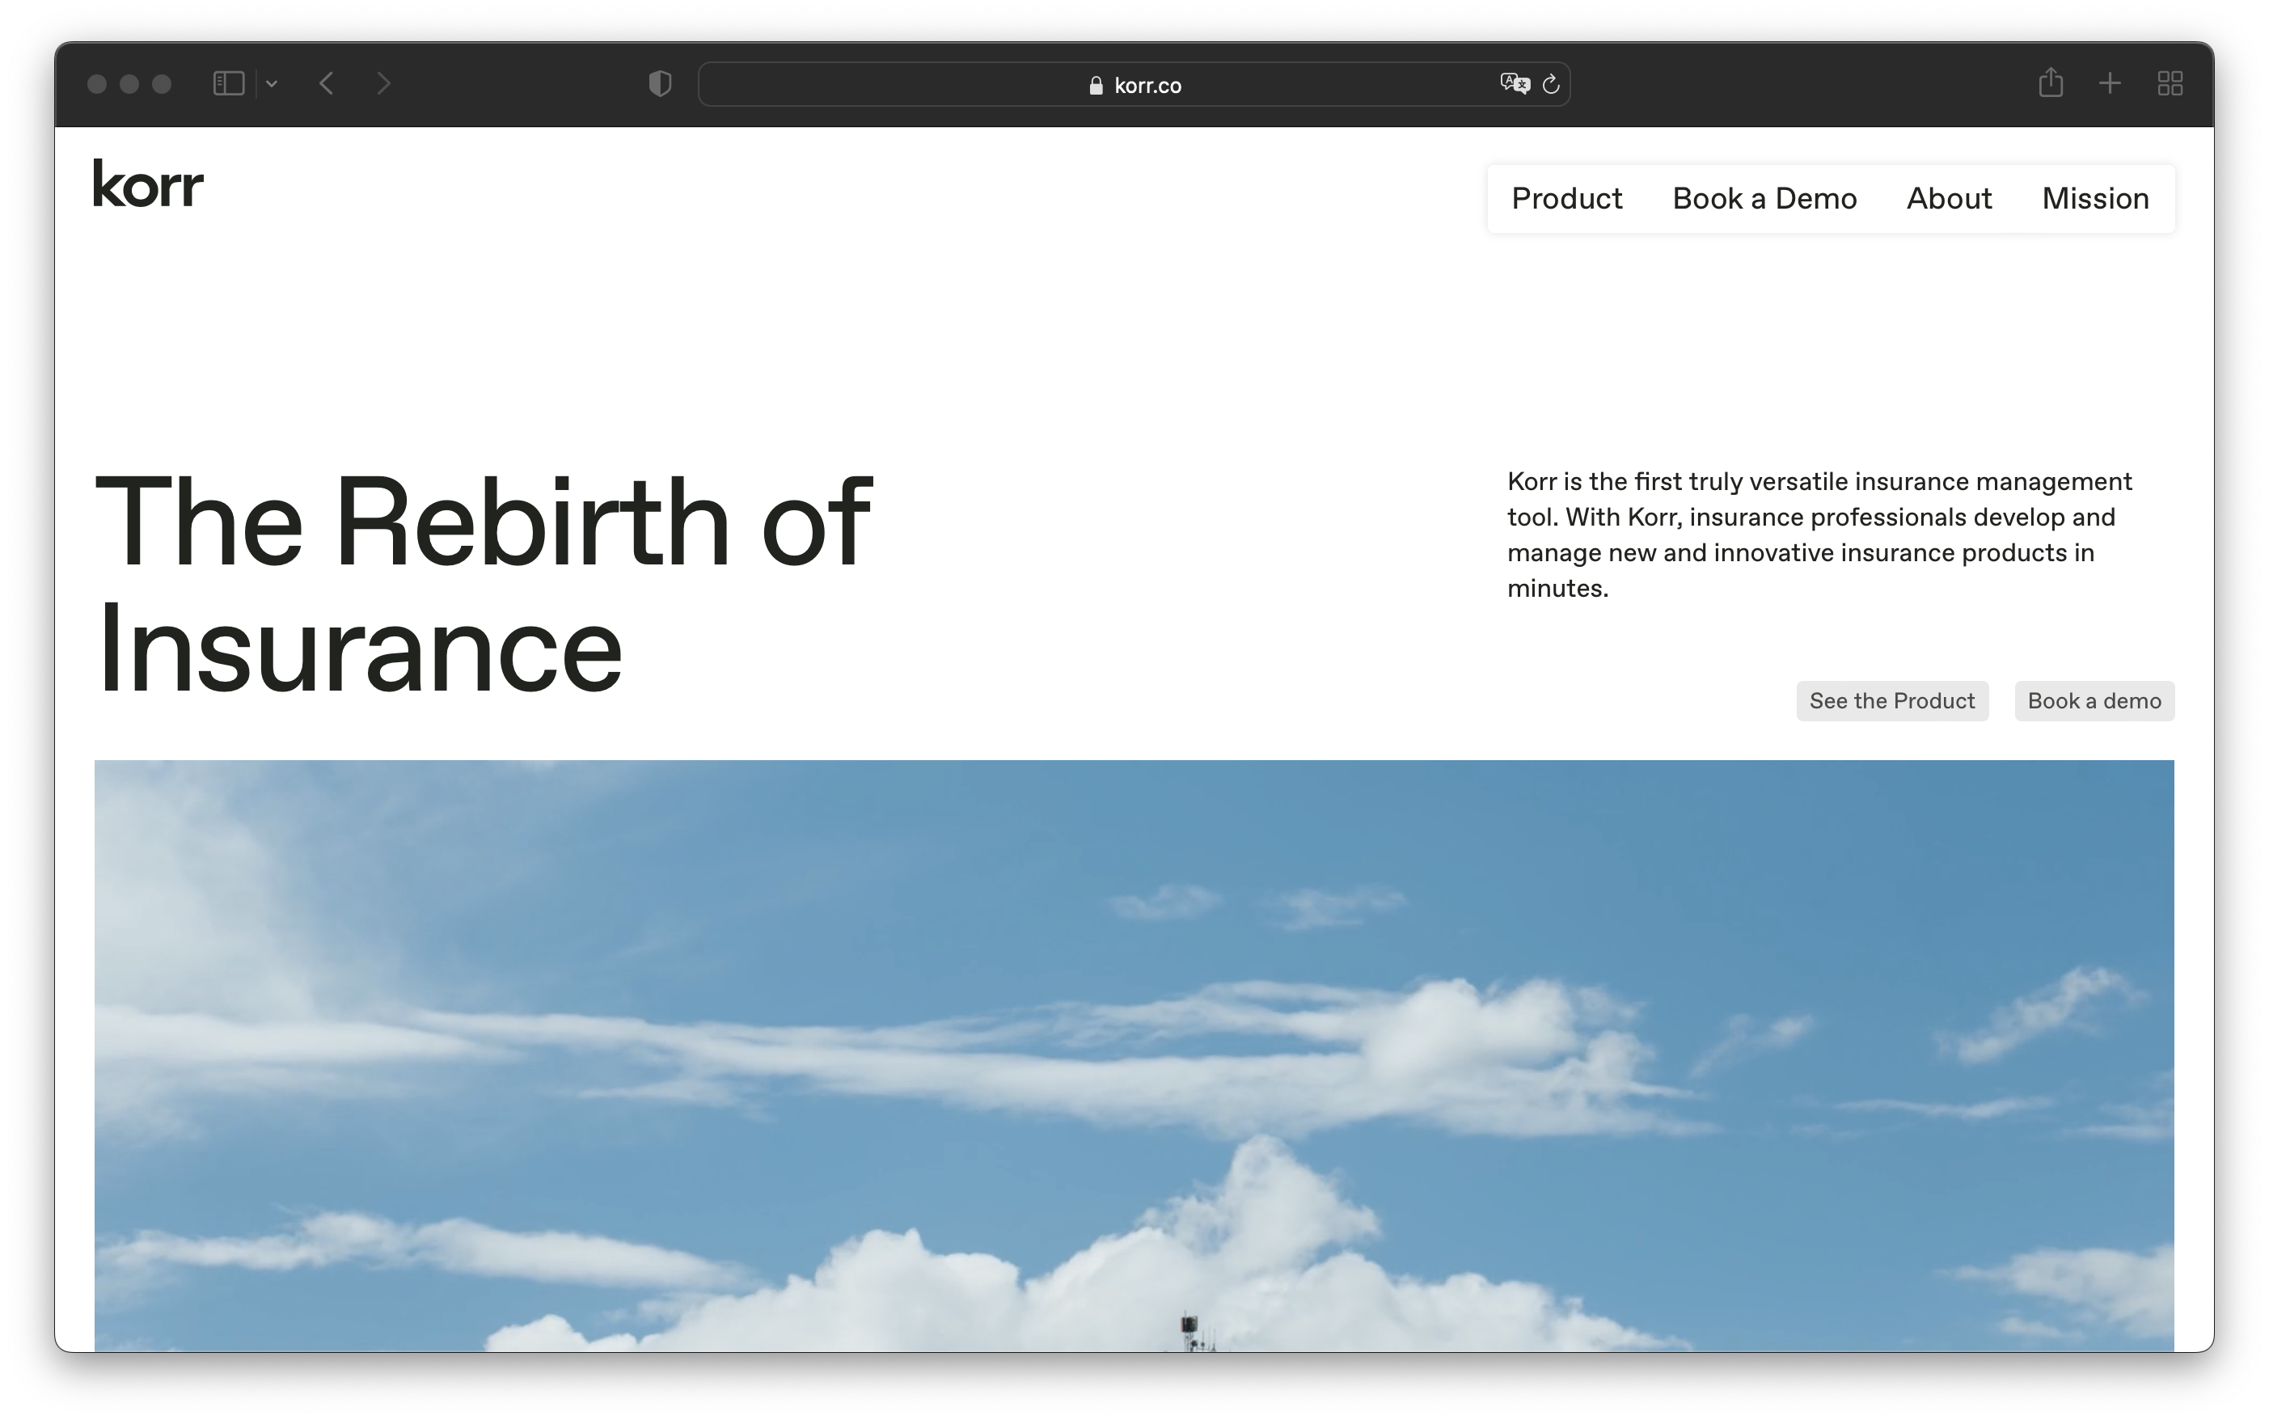
Task: Open a new tab with plus icon
Action: coord(2111,83)
